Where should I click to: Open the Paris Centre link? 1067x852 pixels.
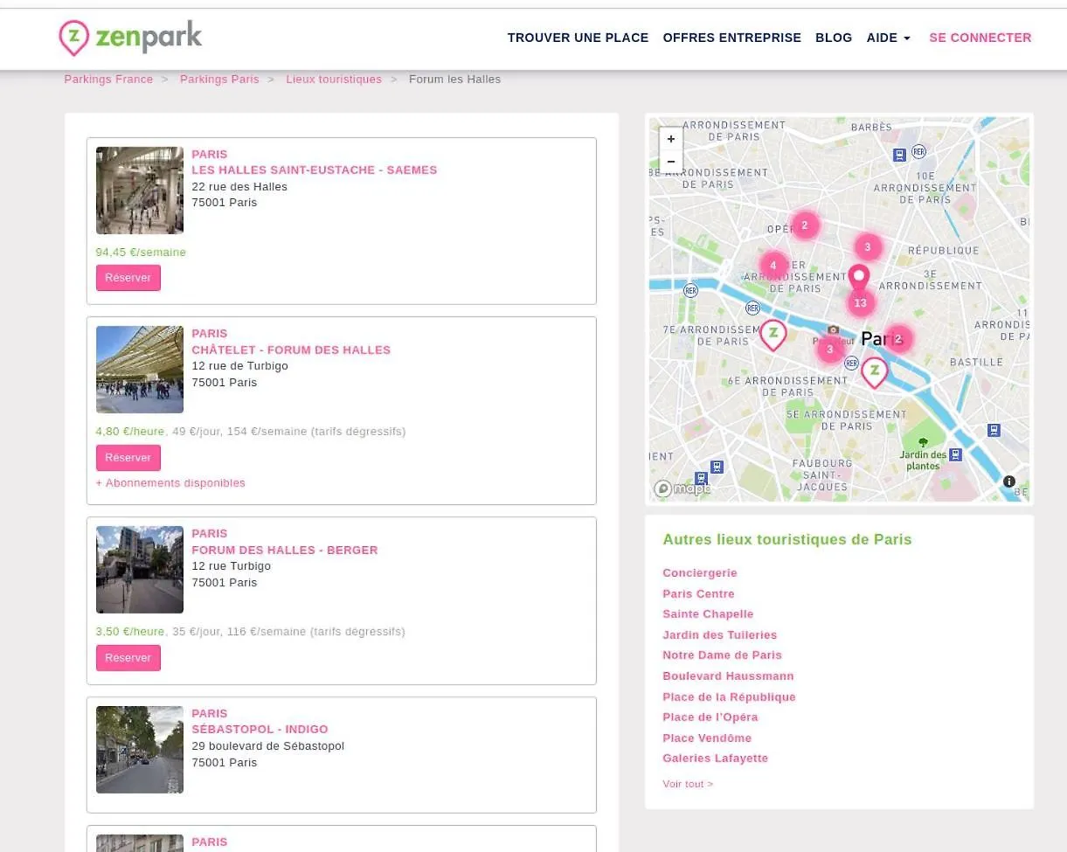pos(699,594)
